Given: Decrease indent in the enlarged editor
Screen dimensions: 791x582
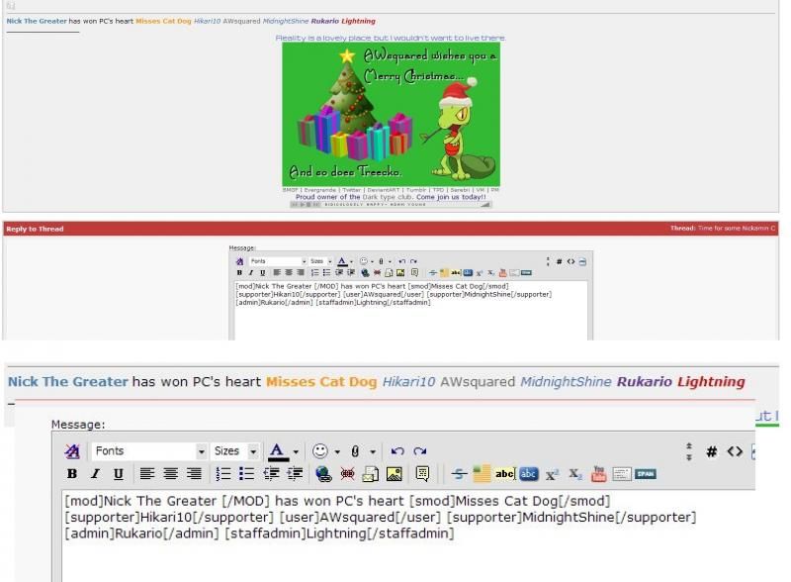Looking at the screenshot, I should tap(271, 474).
